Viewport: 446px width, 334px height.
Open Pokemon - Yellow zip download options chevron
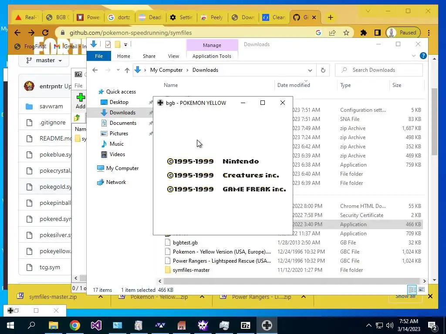pyautogui.click(x=202, y=297)
